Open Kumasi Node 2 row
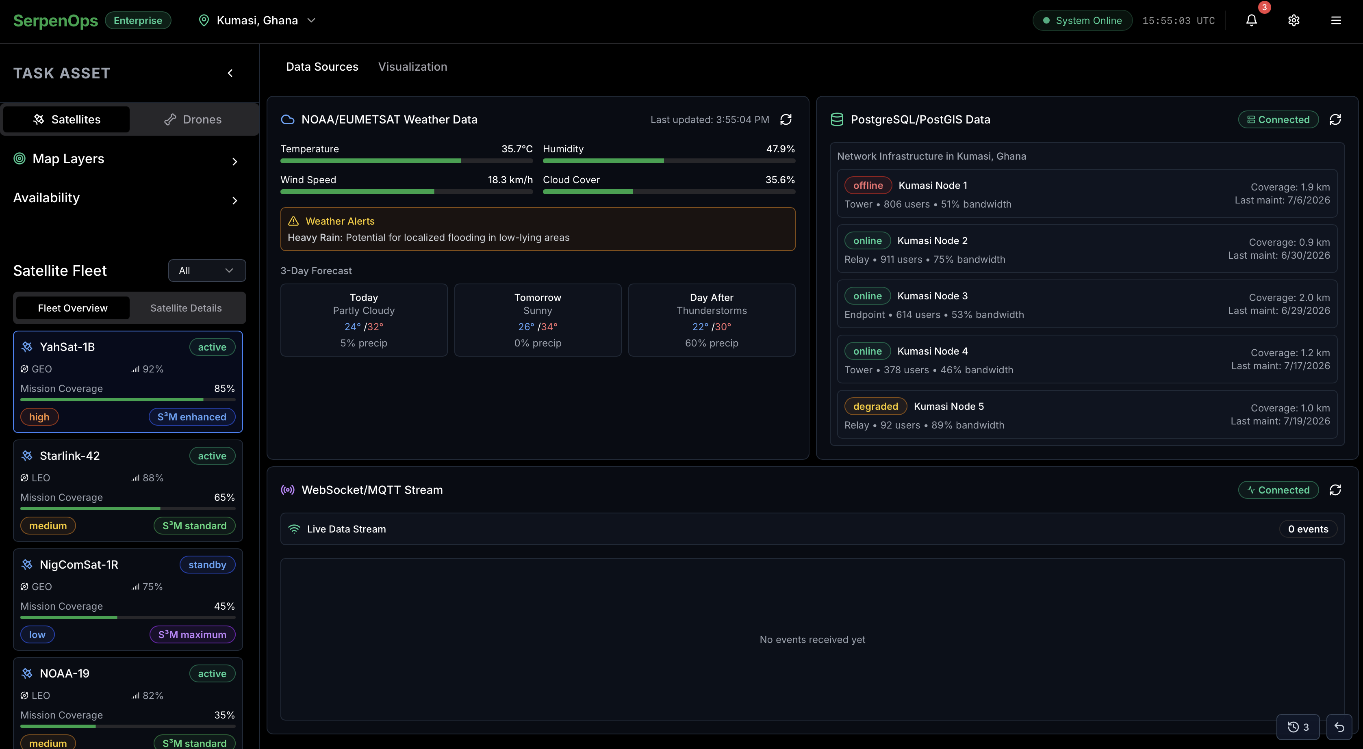 [1087, 249]
